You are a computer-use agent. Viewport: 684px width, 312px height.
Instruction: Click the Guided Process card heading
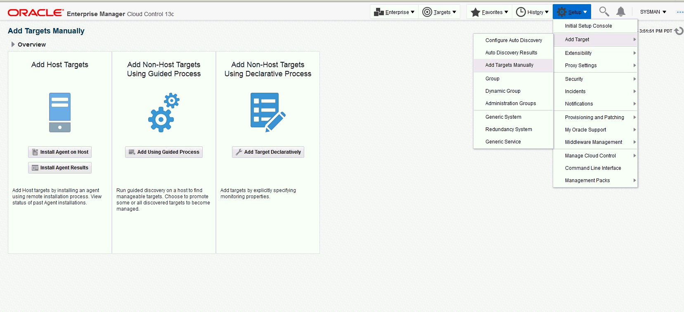point(164,69)
